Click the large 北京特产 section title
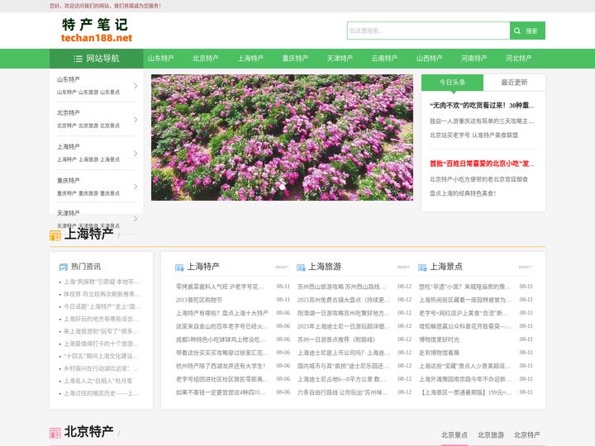The image size is (595, 446). pos(88,432)
